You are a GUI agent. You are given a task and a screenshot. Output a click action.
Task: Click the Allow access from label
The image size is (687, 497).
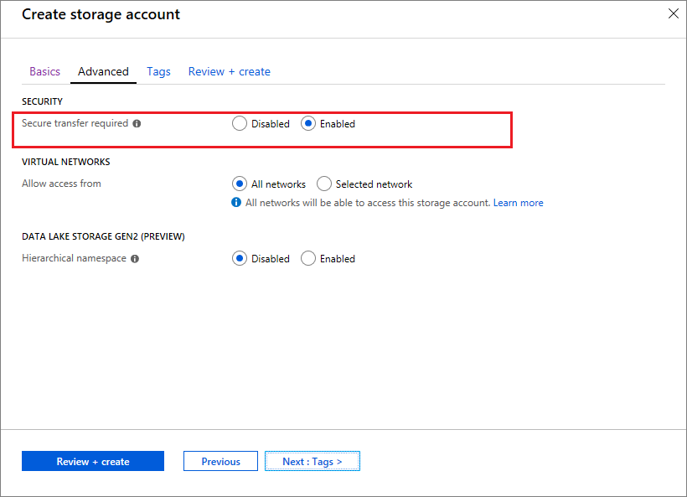tap(61, 184)
